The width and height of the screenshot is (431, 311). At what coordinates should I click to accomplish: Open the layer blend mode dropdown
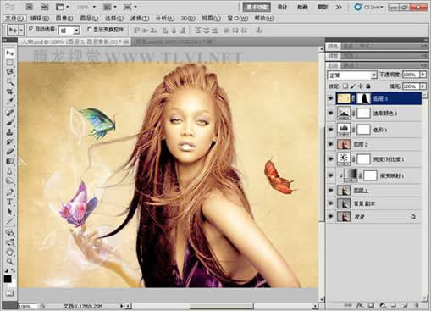point(352,75)
